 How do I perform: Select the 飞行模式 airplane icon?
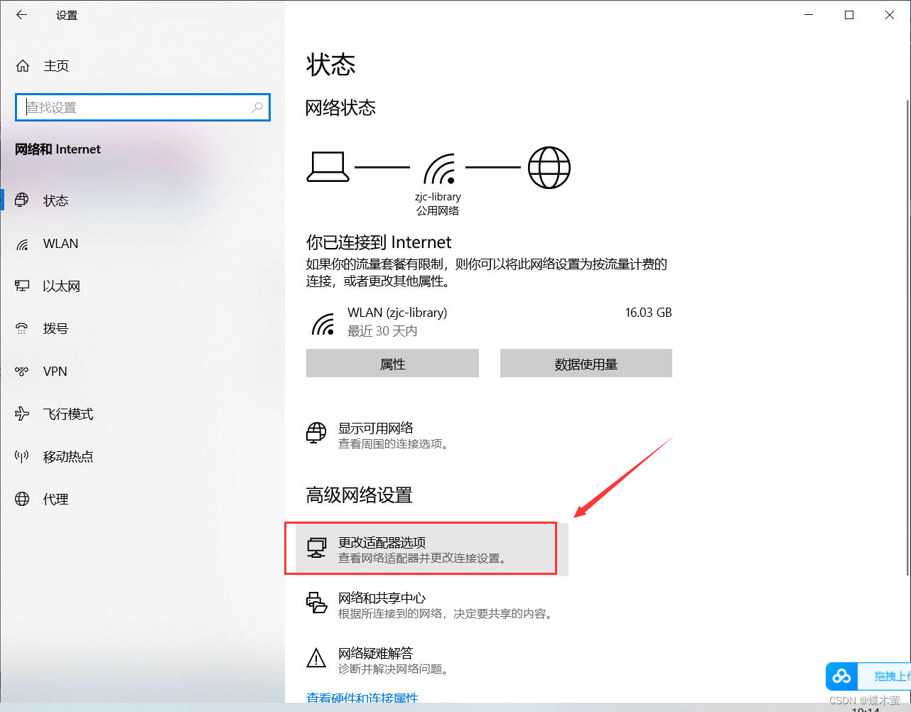tap(22, 414)
